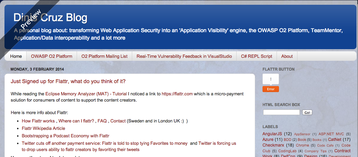Click the 'Monday, 3 February 2014' date header
Image resolution: width=358 pixels, height=157 pixels.
(x=37, y=69)
